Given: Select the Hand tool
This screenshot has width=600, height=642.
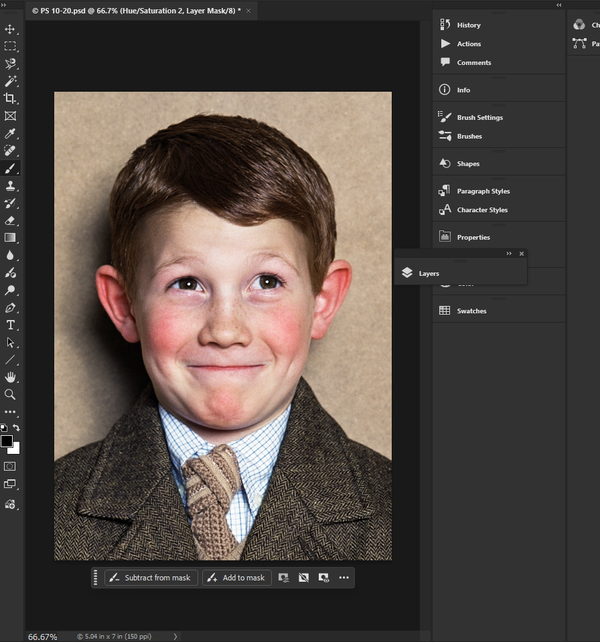Looking at the screenshot, I should tap(10, 377).
